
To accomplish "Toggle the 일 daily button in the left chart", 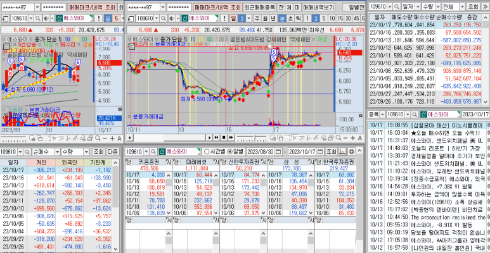I will pyautogui.click(x=108, y=18).
